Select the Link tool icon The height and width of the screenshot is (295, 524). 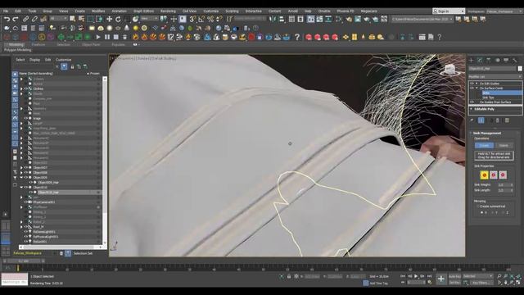[x=26, y=20]
